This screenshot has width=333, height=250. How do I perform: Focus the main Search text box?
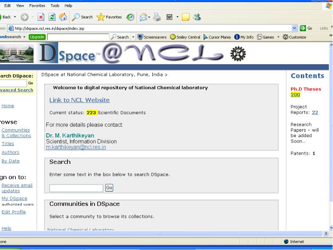click(x=76, y=188)
